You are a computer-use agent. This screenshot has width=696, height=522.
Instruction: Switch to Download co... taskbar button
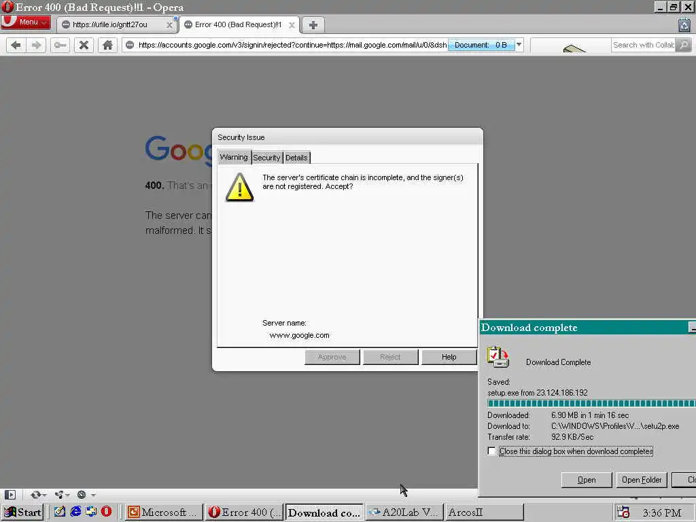point(324,512)
